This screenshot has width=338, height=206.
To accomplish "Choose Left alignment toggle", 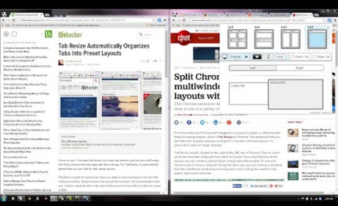I will point(252,68).
